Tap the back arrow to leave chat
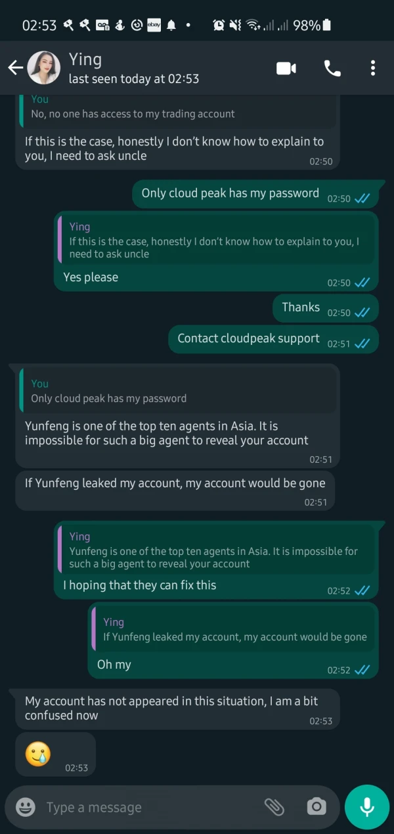The width and height of the screenshot is (394, 834). [x=15, y=68]
